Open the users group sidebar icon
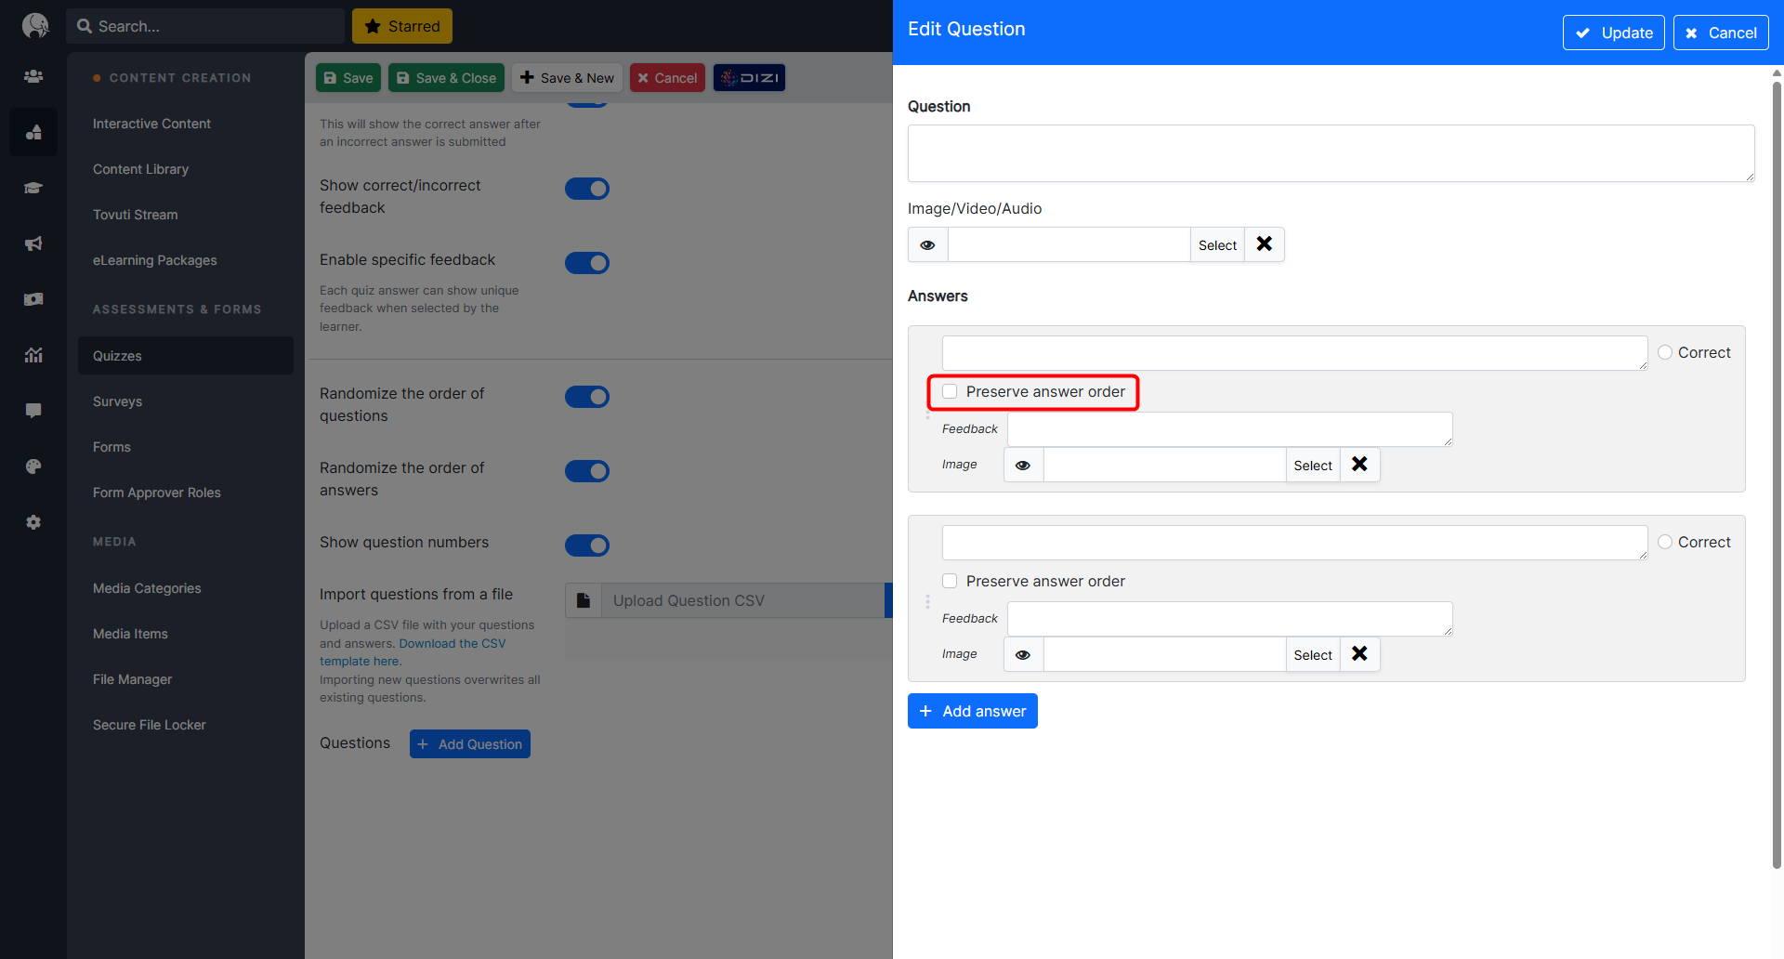Image resolution: width=1784 pixels, height=959 pixels. pyautogui.click(x=33, y=76)
